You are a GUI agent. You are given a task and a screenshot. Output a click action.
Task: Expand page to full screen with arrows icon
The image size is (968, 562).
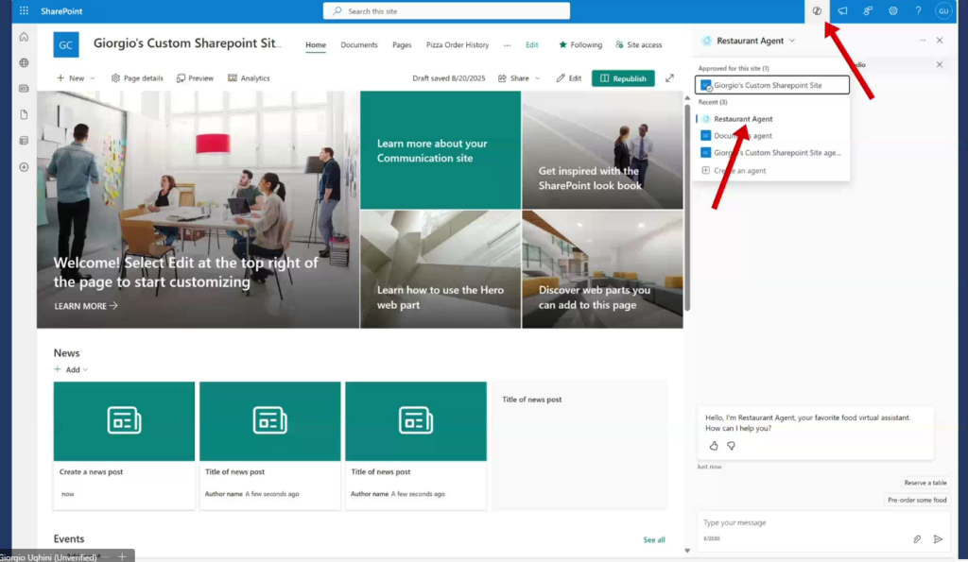pyautogui.click(x=670, y=78)
